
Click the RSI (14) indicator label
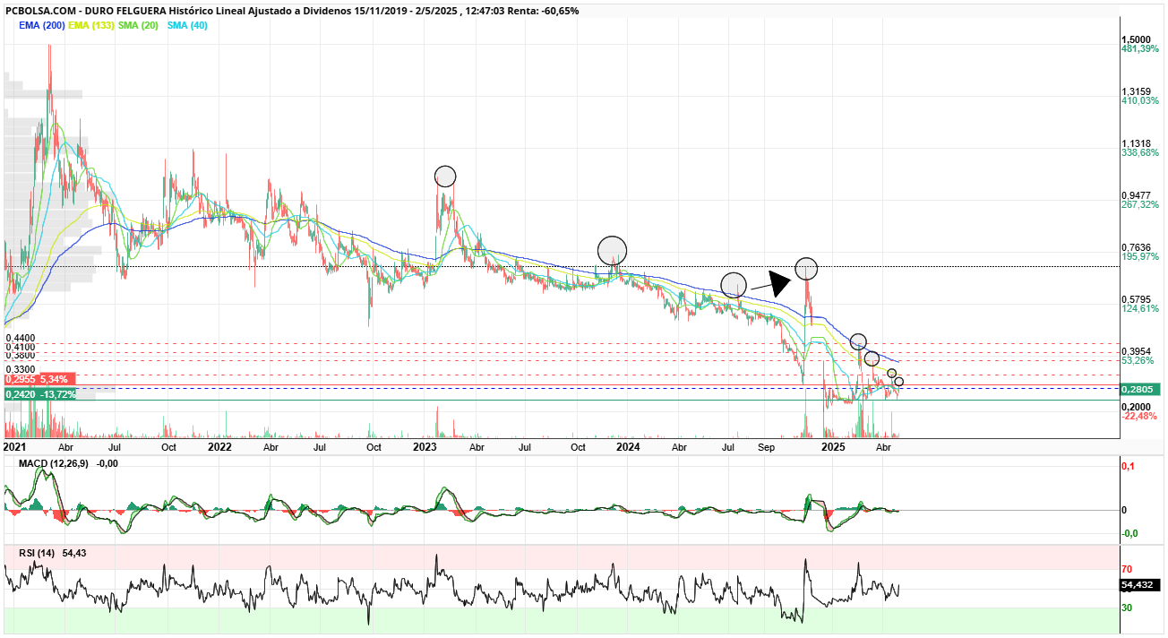36,554
